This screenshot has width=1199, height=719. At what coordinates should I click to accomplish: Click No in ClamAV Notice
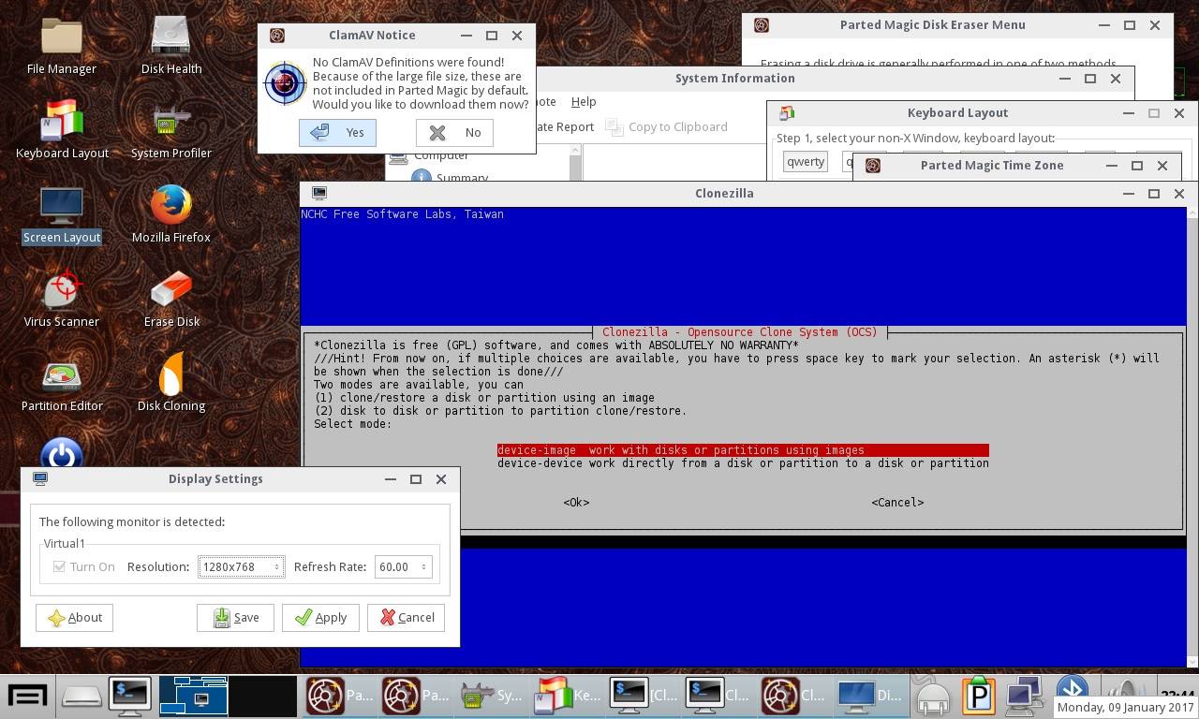coord(454,133)
